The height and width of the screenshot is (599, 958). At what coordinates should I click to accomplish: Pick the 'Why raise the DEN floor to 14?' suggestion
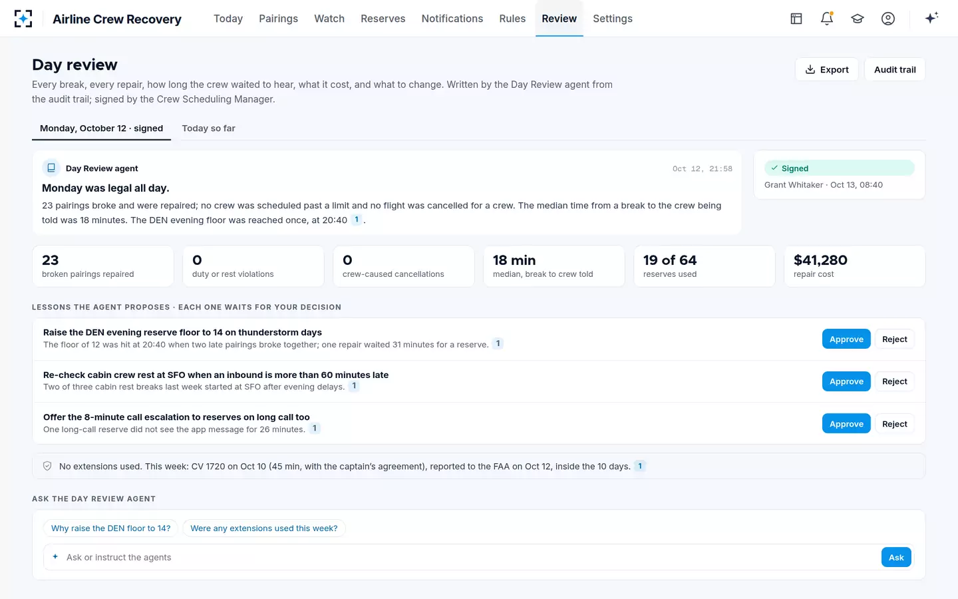(x=110, y=528)
